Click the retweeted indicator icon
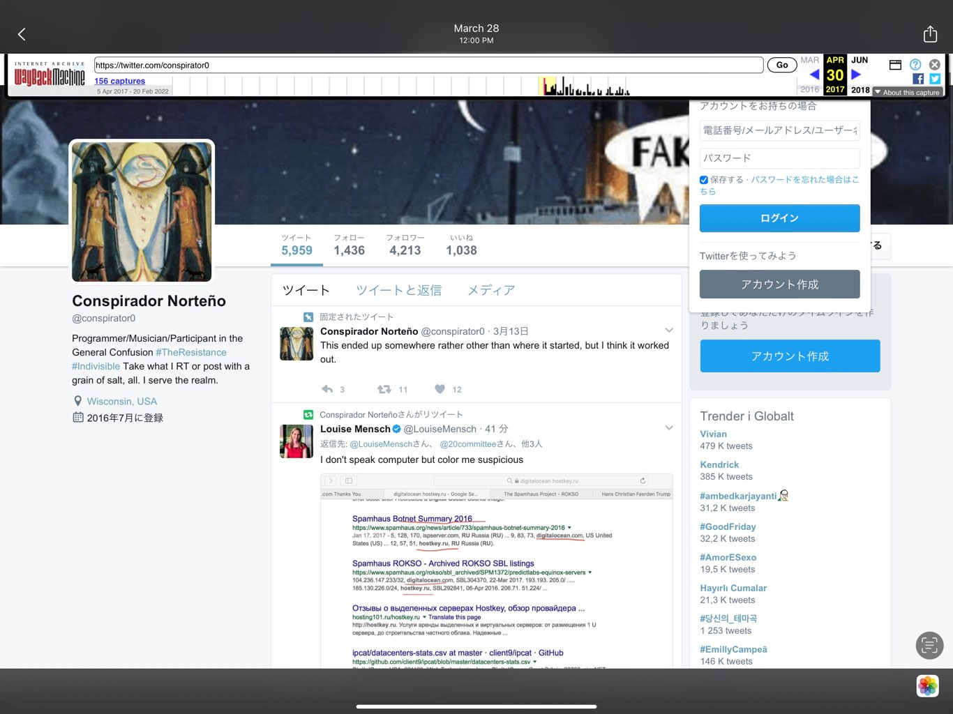Screen dimensions: 953x714 tap(308, 415)
